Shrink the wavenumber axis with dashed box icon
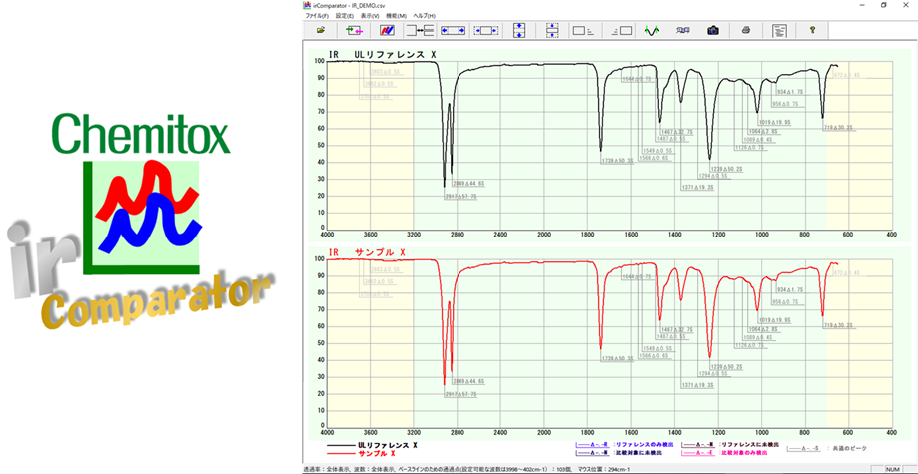Viewport: 918px width, 474px height. point(486,30)
